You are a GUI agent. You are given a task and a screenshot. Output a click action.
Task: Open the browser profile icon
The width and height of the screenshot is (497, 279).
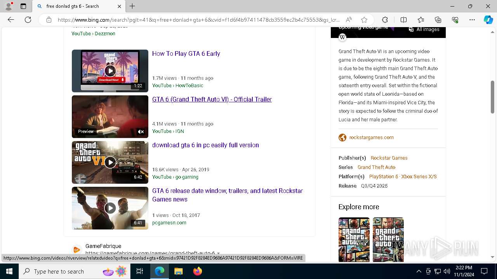(9, 6)
